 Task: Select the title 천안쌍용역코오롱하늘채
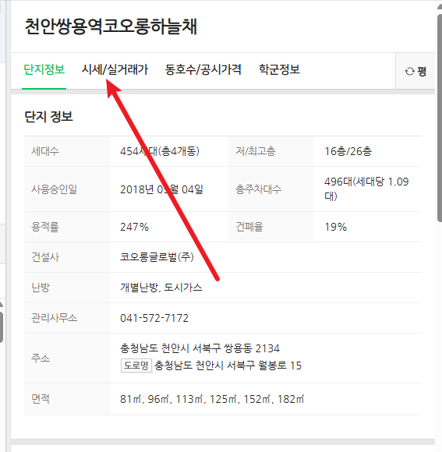point(111,26)
